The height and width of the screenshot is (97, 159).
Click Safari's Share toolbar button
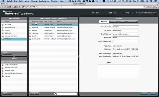[10, 7]
